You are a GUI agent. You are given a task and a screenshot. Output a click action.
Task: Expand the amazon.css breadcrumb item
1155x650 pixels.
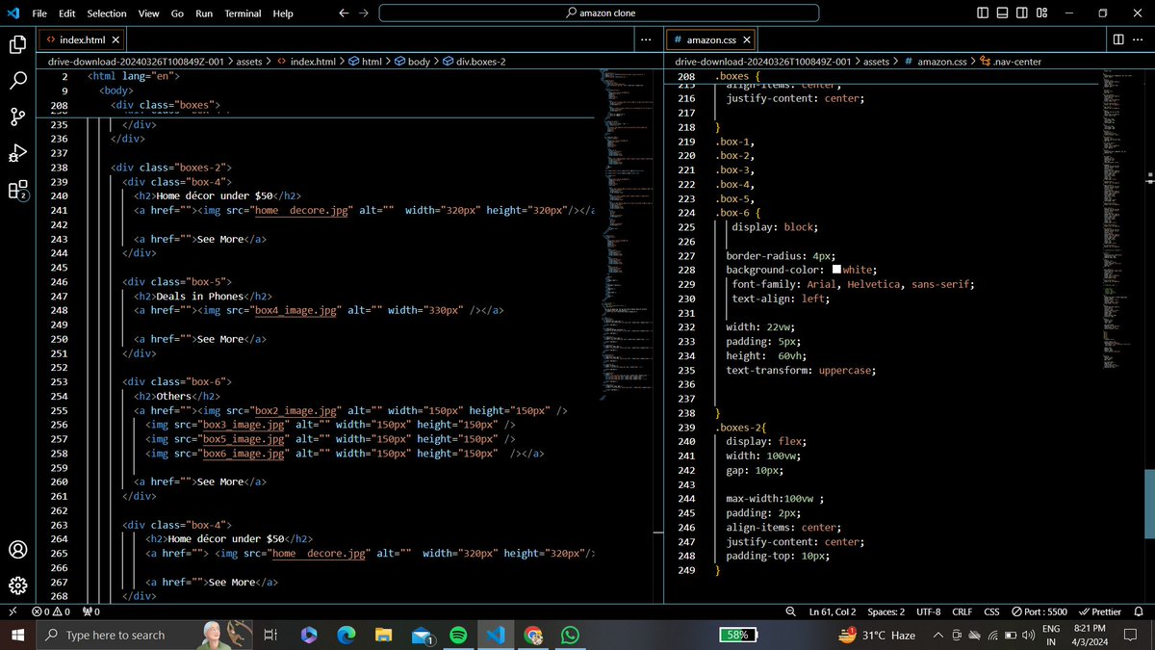[934, 61]
